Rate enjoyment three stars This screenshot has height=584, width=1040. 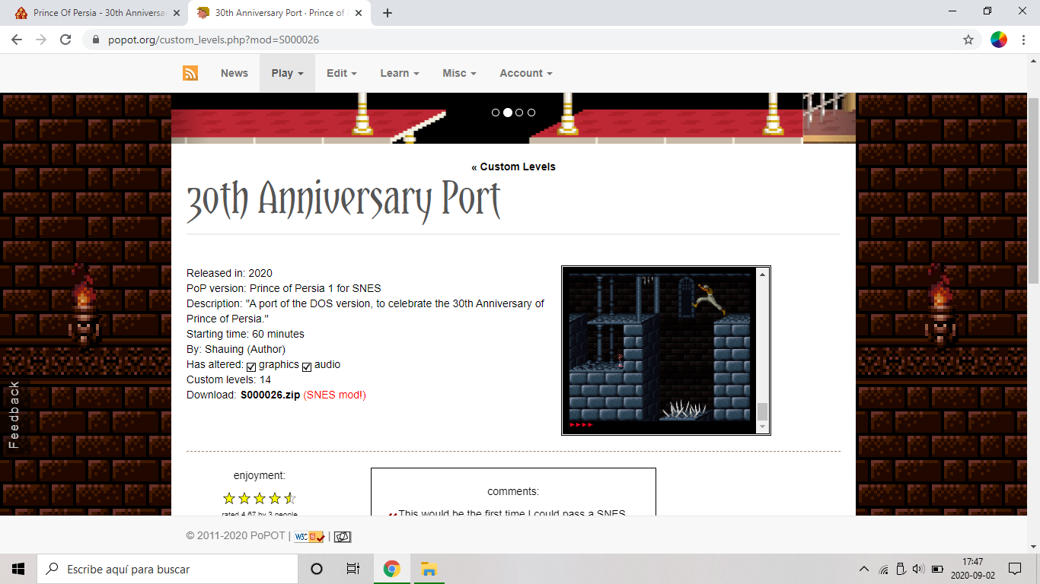(x=260, y=499)
